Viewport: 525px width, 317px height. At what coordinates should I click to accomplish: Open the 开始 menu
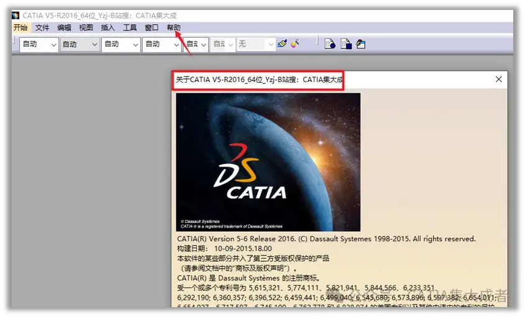pos(21,27)
